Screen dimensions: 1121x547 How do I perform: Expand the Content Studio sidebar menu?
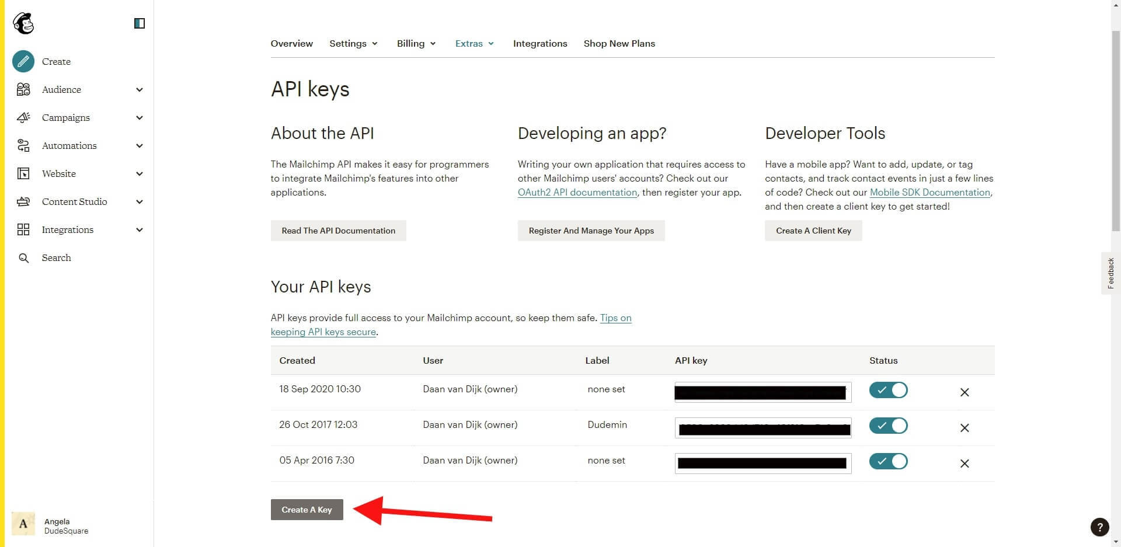[x=140, y=201]
